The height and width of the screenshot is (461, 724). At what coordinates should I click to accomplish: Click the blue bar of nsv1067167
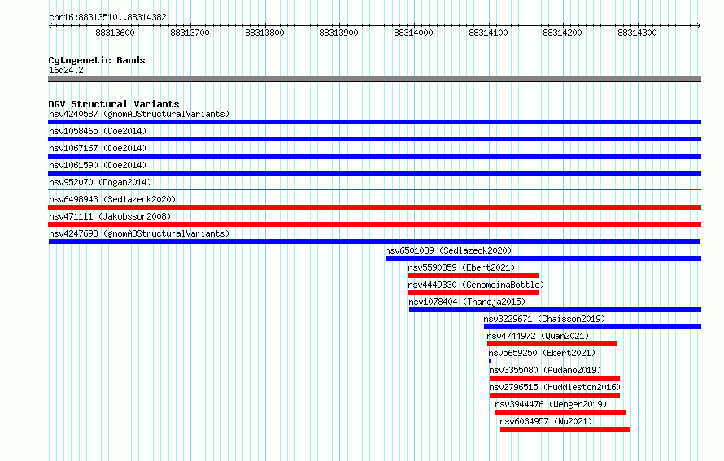coord(374,156)
